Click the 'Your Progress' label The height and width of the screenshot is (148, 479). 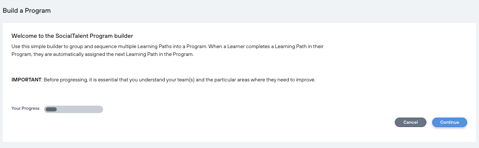pyautogui.click(x=25, y=109)
